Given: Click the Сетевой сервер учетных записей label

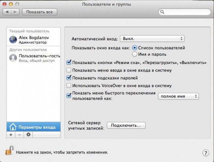Looking at the screenshot, I should pos(86,125).
